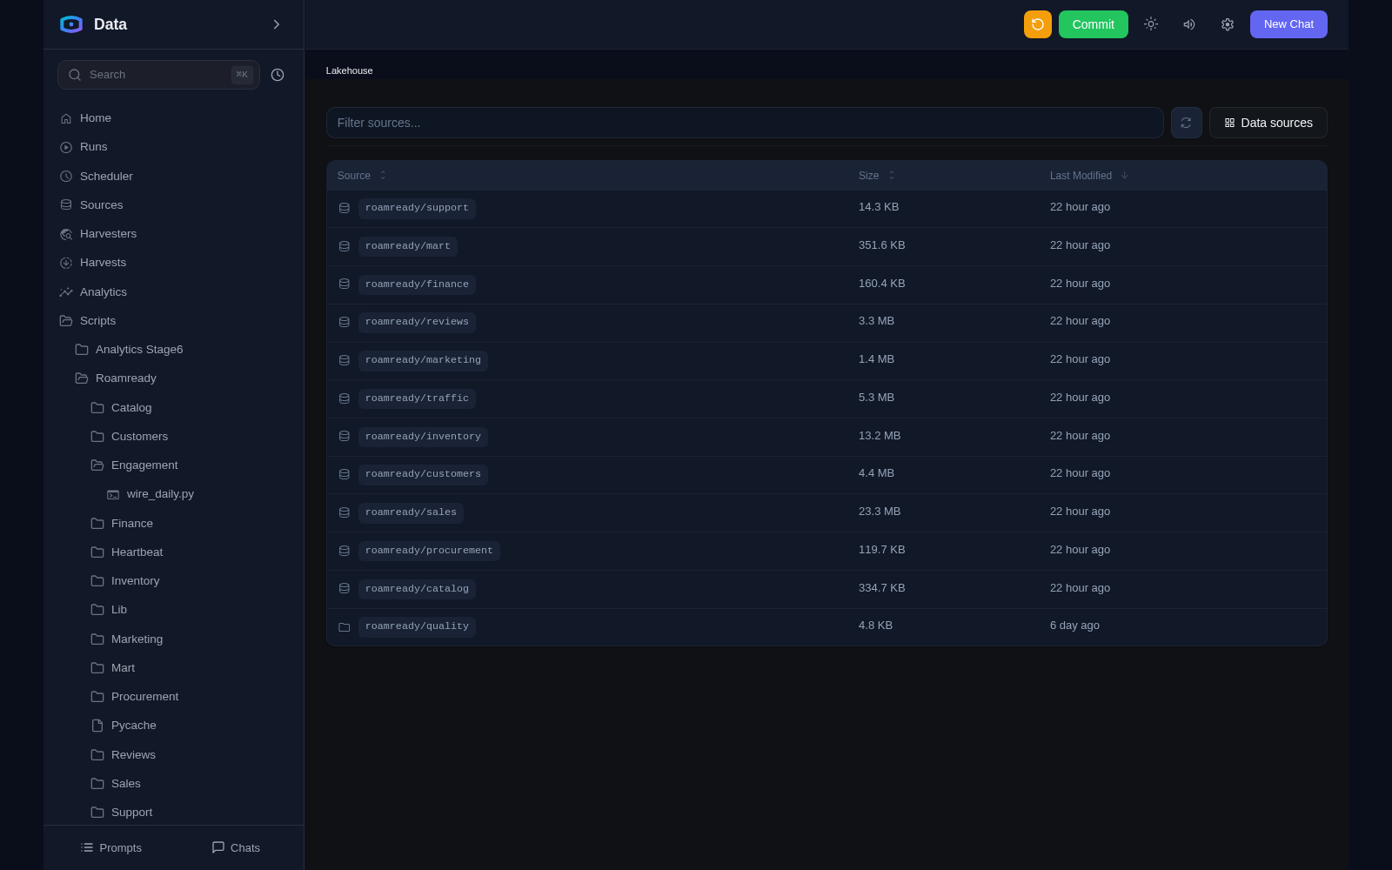
Task: Open the roamready/inventory source
Action: click(423, 437)
